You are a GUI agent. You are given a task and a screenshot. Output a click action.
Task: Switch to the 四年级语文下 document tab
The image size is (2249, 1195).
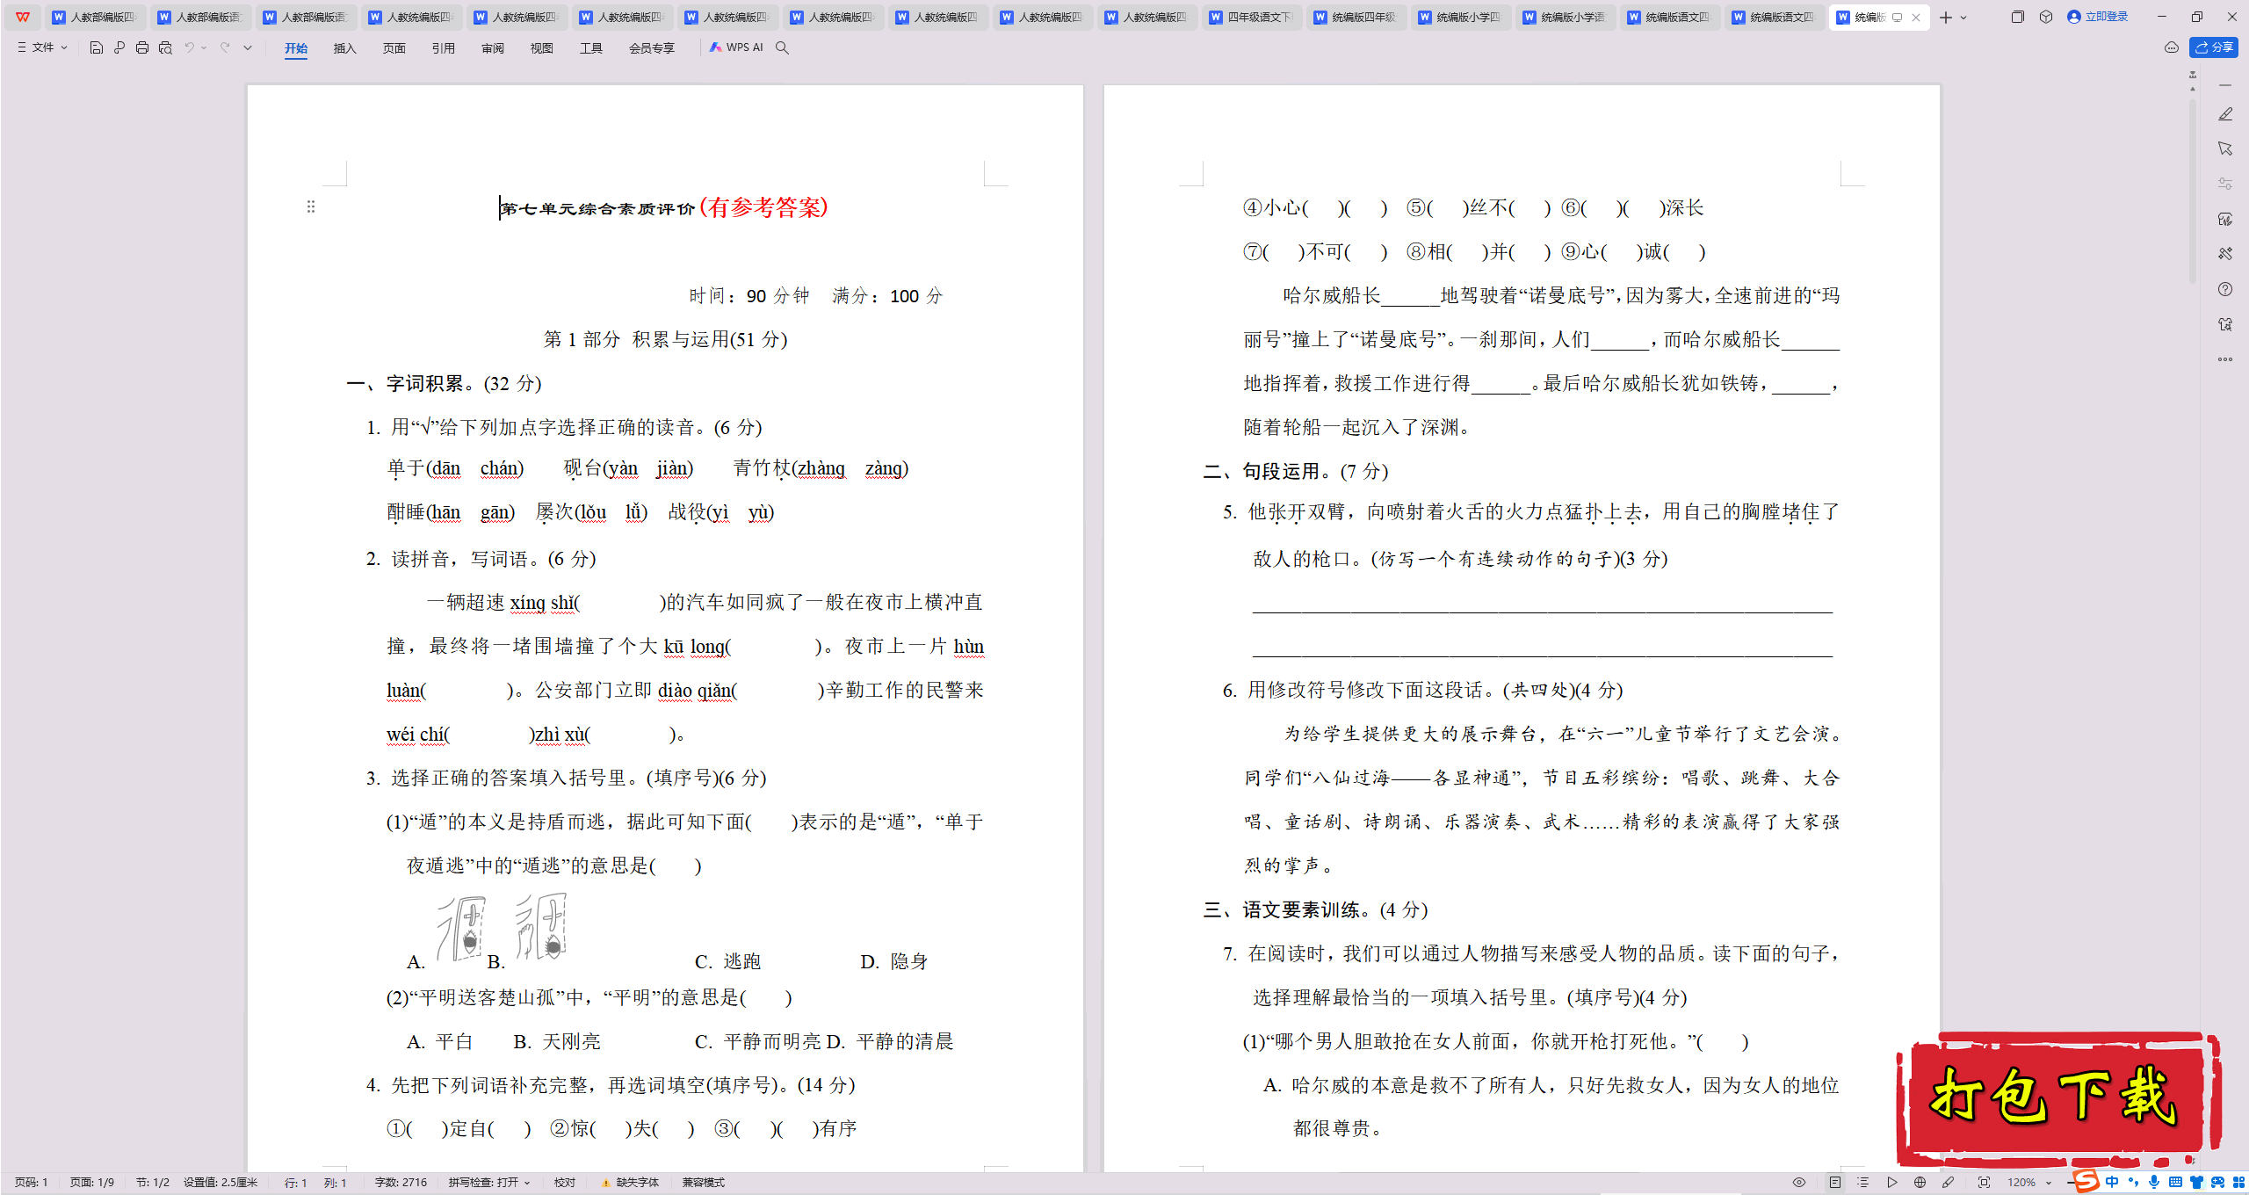pyautogui.click(x=1251, y=18)
